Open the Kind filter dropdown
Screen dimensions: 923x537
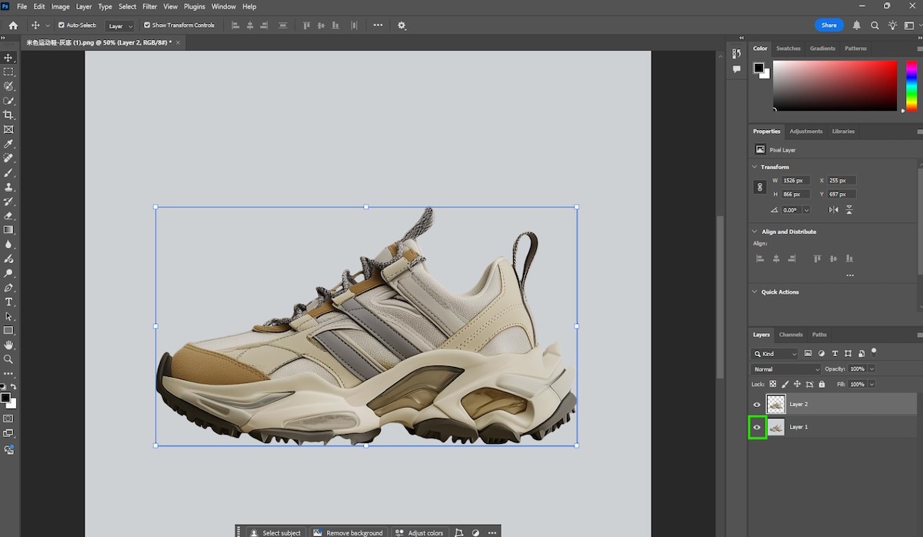pyautogui.click(x=775, y=354)
